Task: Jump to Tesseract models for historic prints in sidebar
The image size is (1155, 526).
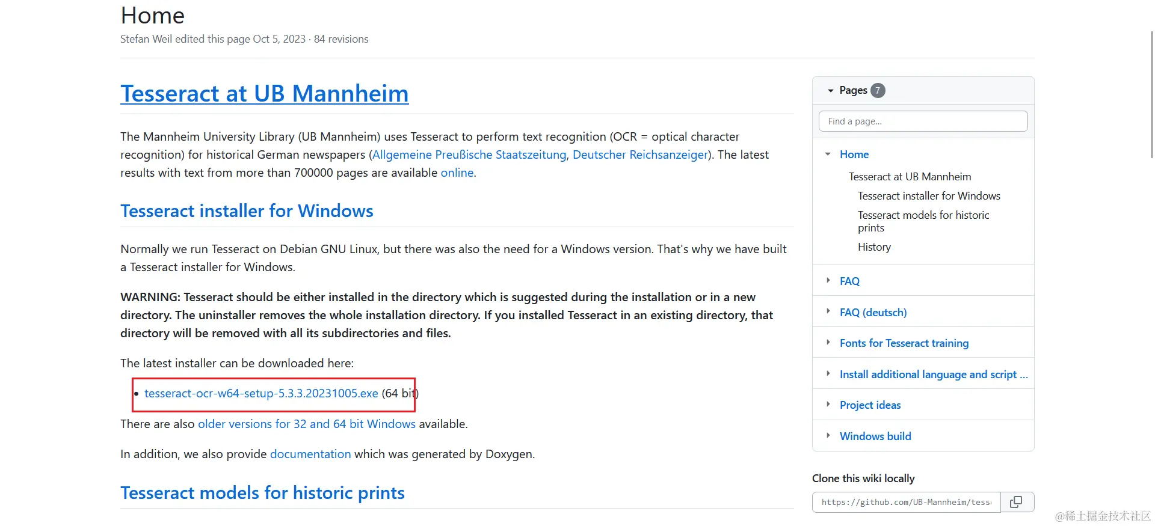Action: 923,221
